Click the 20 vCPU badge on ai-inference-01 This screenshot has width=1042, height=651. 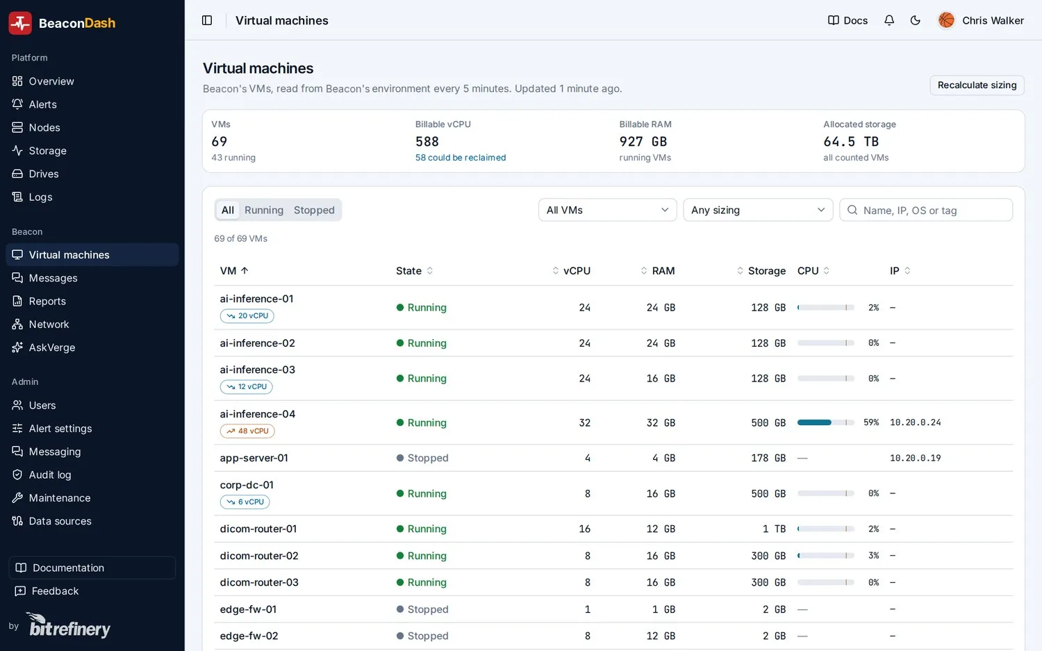pyautogui.click(x=247, y=316)
